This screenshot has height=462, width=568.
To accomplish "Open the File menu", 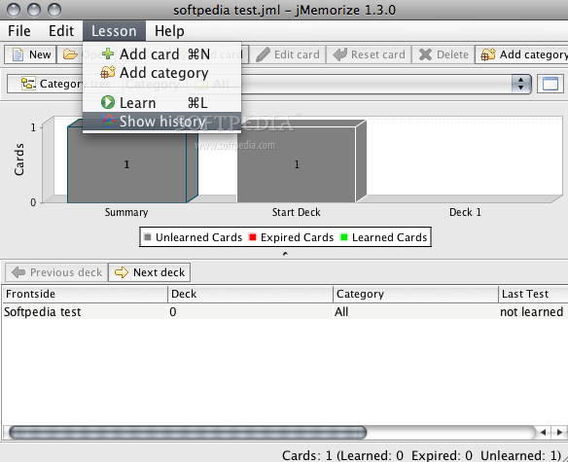I will (x=19, y=31).
